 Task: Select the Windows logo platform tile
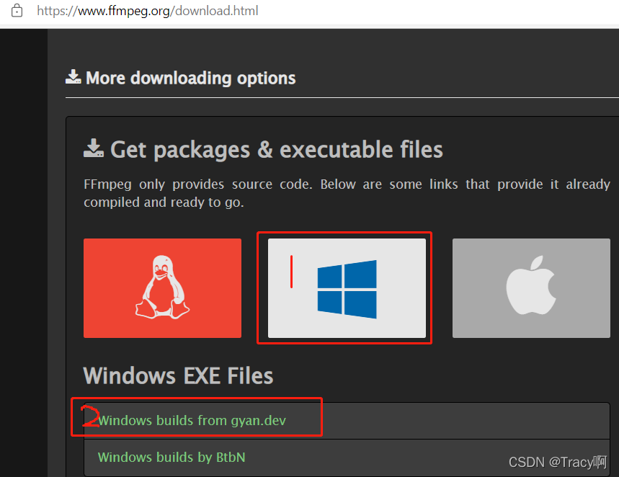tap(347, 288)
